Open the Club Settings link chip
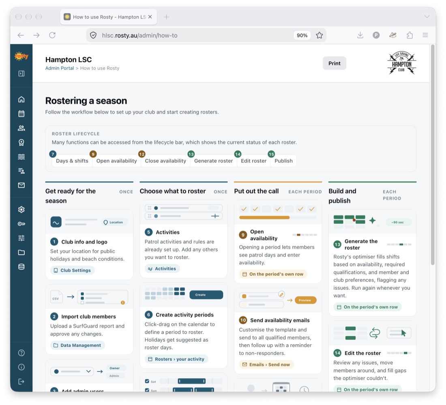 pyautogui.click(x=72, y=270)
